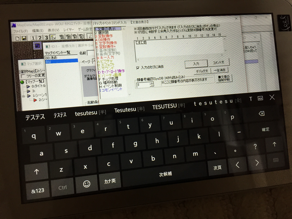Tap the emoji smiley key

point(87,184)
